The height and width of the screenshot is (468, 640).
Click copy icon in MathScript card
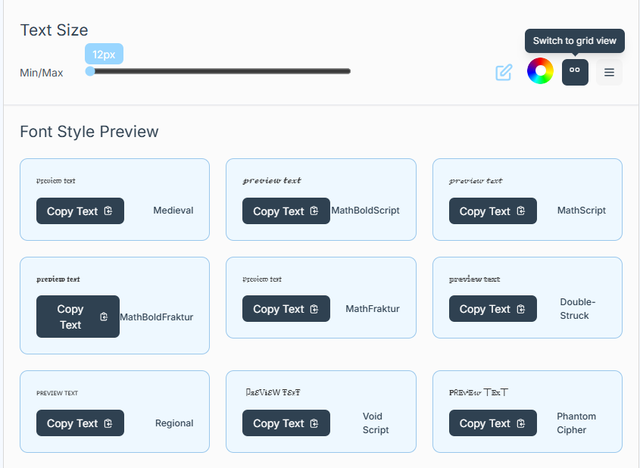click(x=521, y=211)
